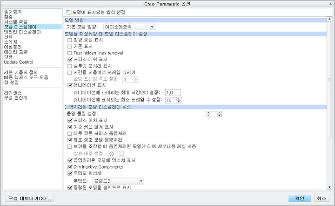Open 판금 category
This screenshot has width=335, height=206.
pyautogui.click(x=8, y=57)
